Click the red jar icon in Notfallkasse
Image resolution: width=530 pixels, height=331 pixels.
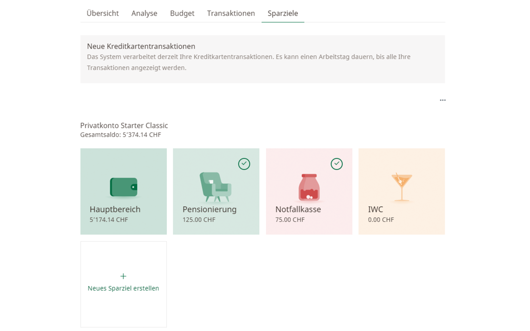click(309, 188)
